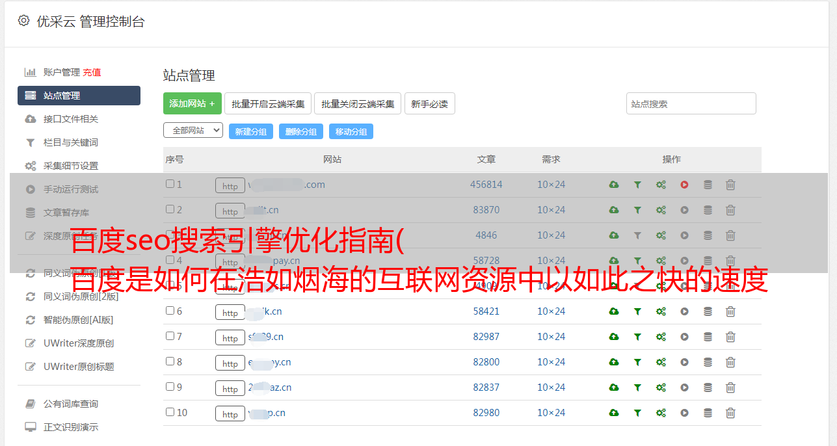Open 智能伪原创[AI版] in the sidebar
Screen dimensions: 837x446
tap(78, 320)
